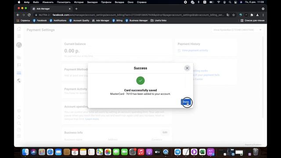Click the home icon atop the sidebar

pos(19,29)
